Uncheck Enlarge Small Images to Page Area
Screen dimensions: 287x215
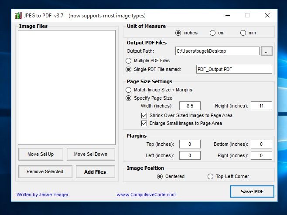144,123
